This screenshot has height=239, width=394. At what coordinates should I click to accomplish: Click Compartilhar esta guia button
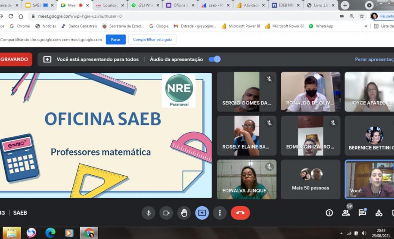152,40
